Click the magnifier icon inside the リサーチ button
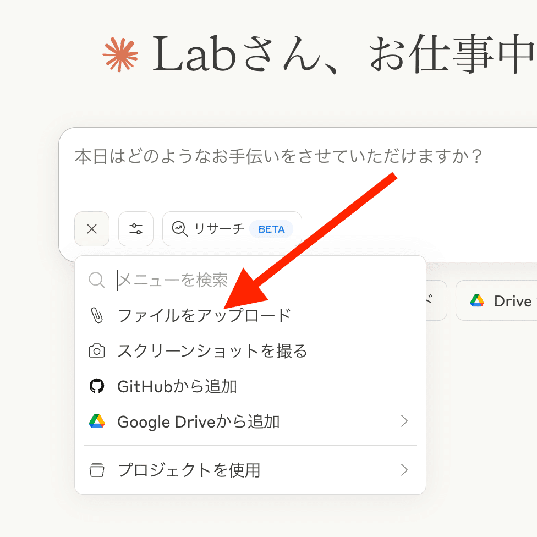This screenshot has height=537, width=537. [x=180, y=229]
